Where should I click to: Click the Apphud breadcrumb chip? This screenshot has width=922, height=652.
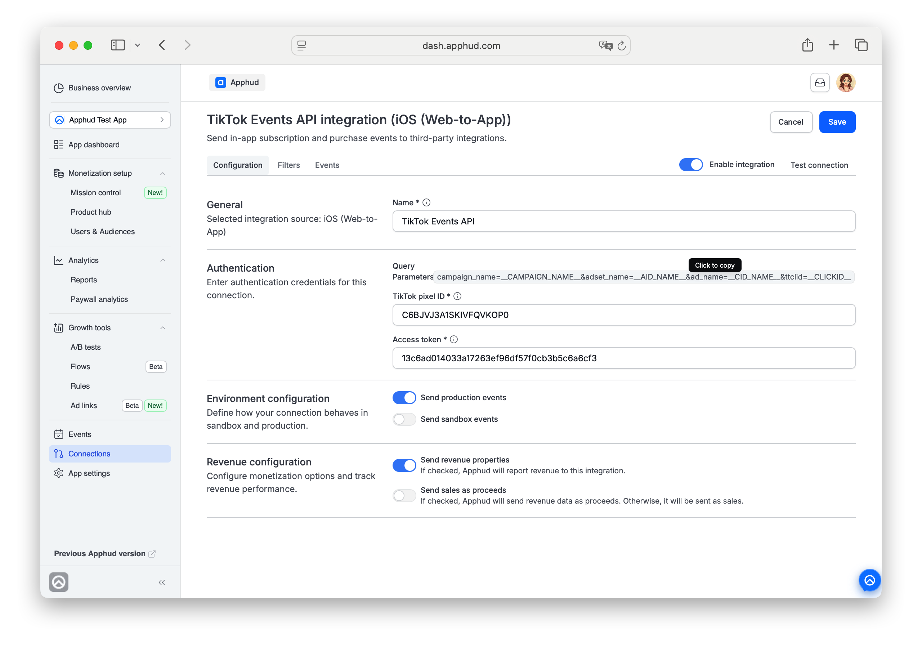click(x=237, y=82)
